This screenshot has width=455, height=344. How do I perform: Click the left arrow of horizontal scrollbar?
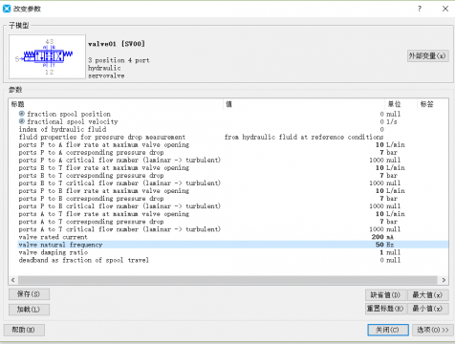click(x=13, y=280)
